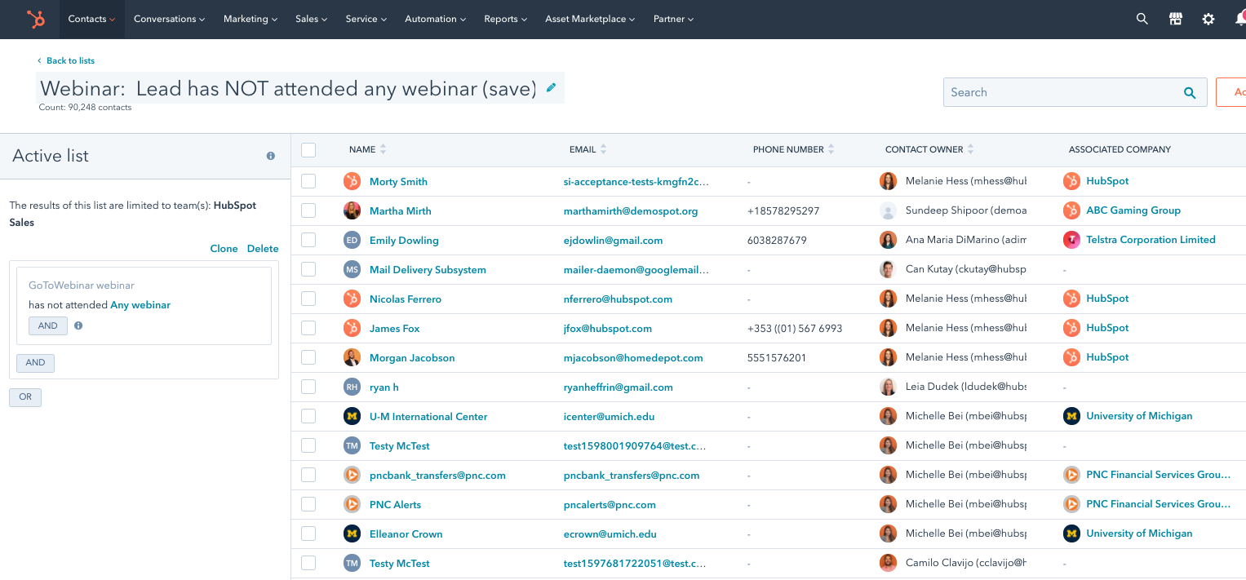
Task: Check the box for Martha Mirth
Action: (308, 210)
